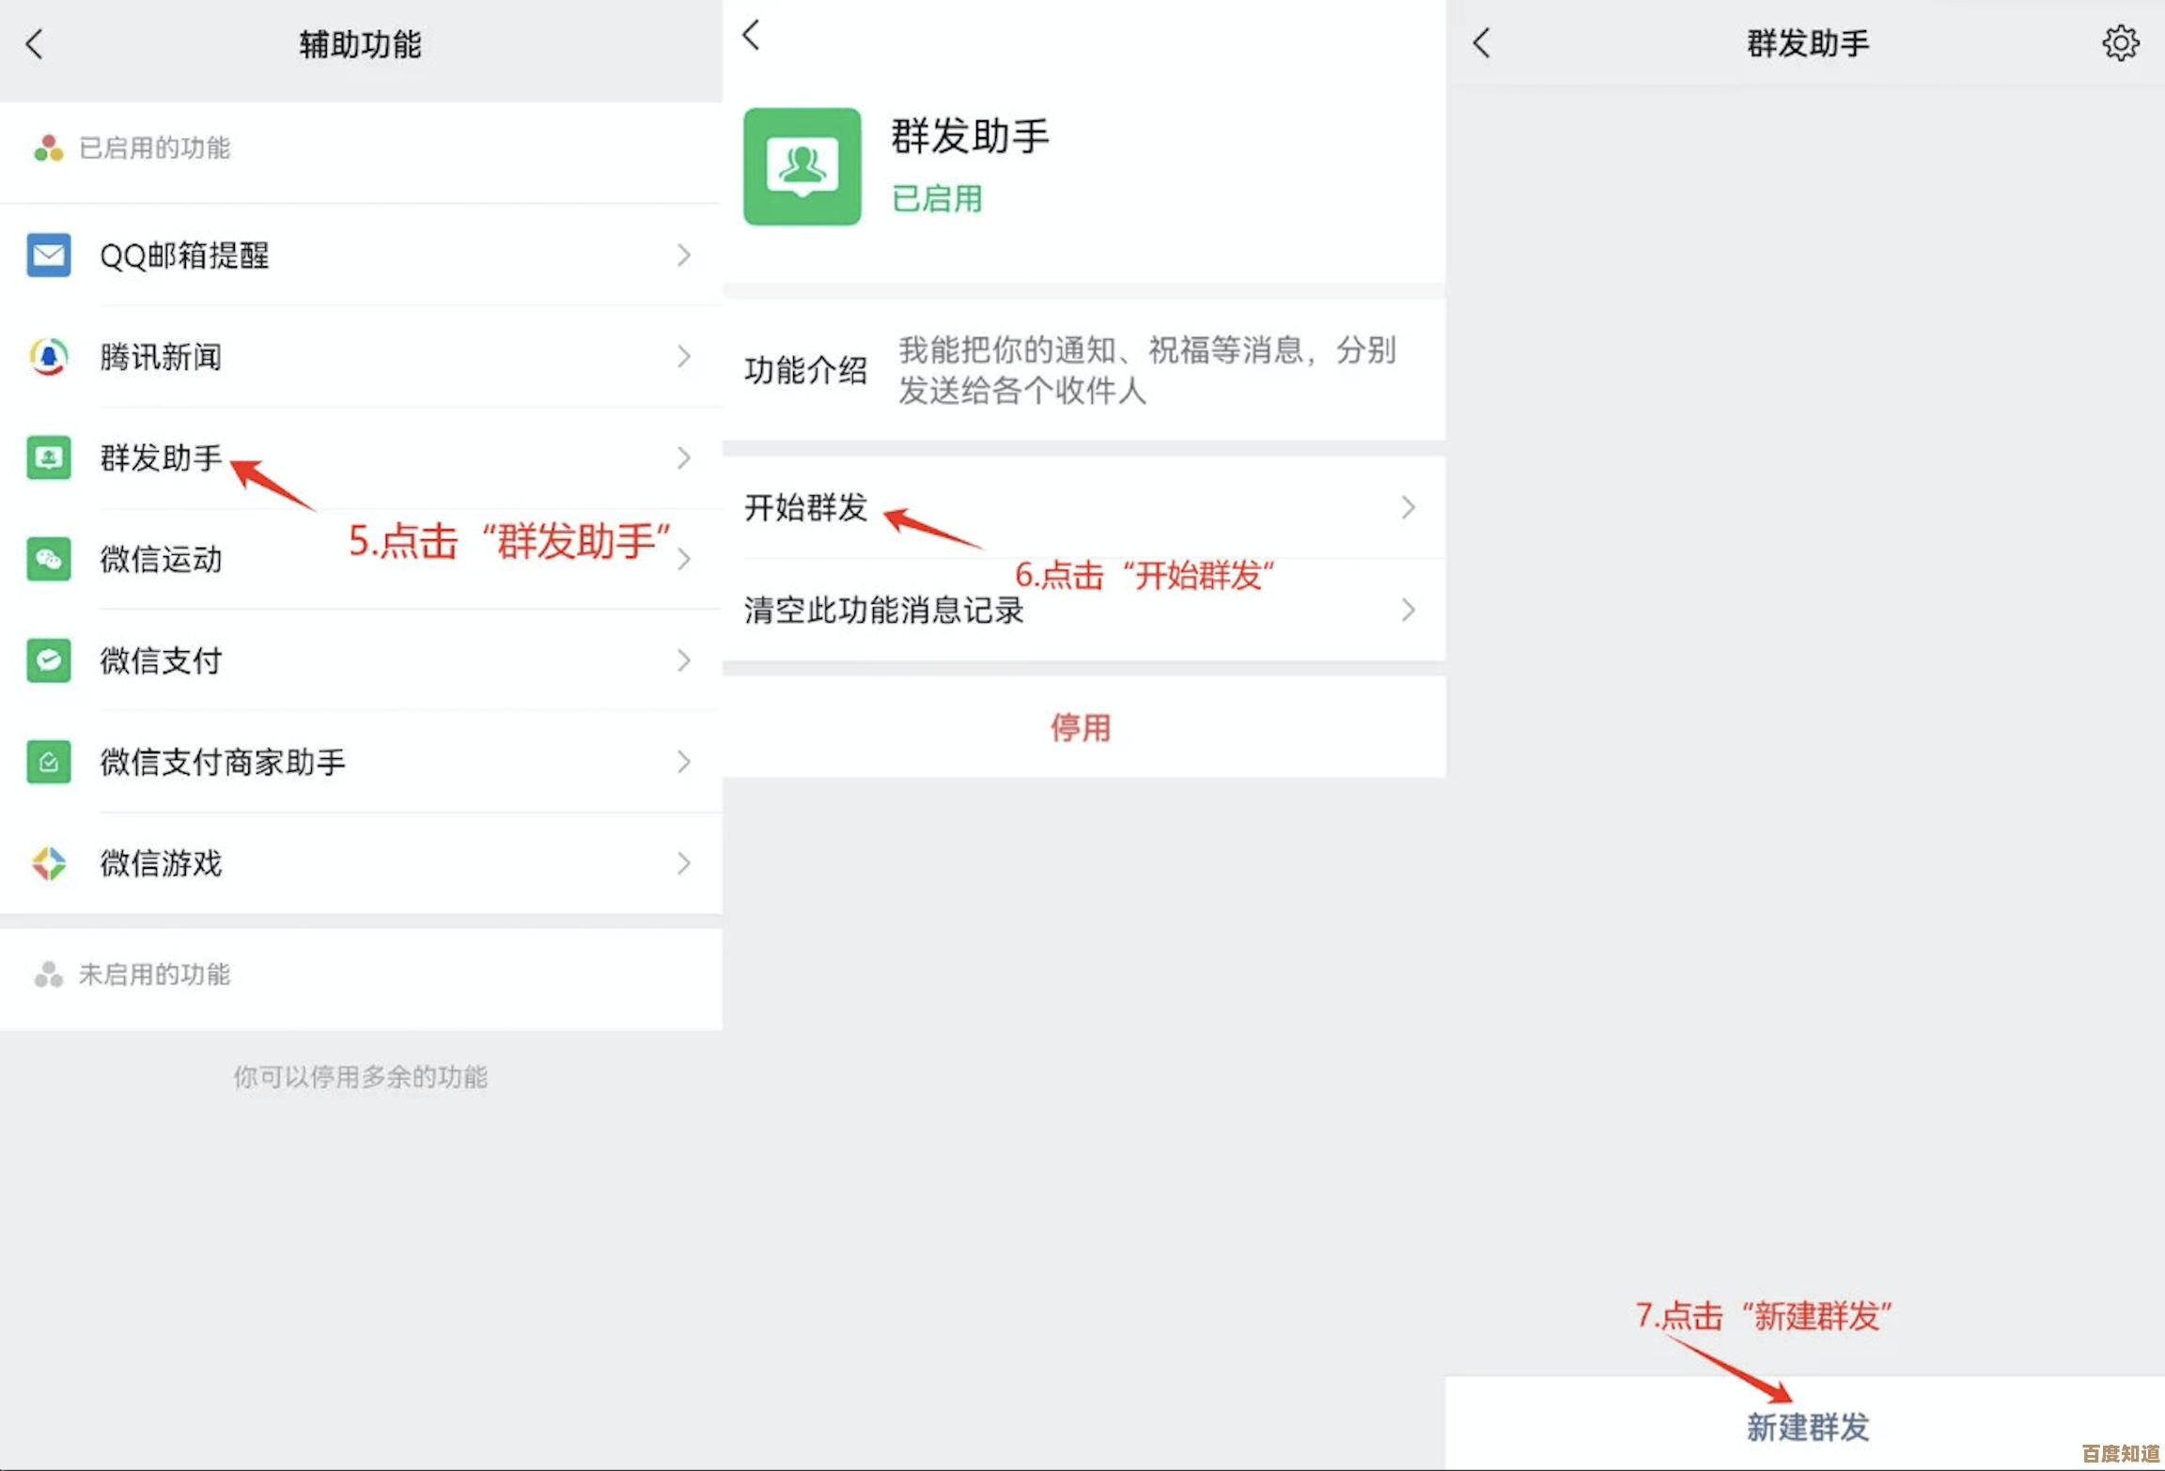
Task: Click the 微信支付商家助手 icon
Action: (x=49, y=762)
